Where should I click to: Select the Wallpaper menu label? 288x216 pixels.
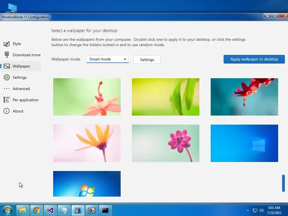pos(21,66)
